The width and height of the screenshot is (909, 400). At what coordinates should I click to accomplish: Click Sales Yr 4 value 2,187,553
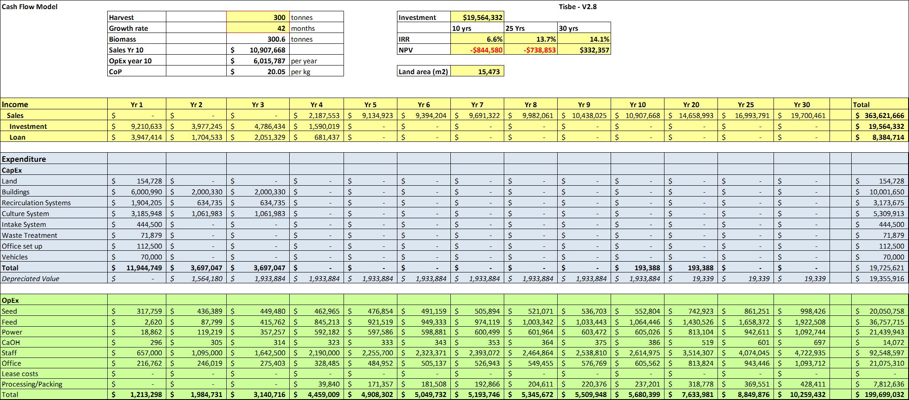[317, 115]
